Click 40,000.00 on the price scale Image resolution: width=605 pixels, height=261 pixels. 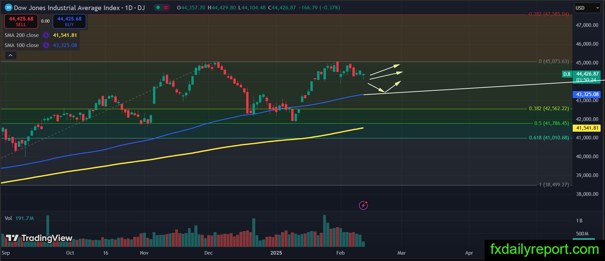coord(587,157)
